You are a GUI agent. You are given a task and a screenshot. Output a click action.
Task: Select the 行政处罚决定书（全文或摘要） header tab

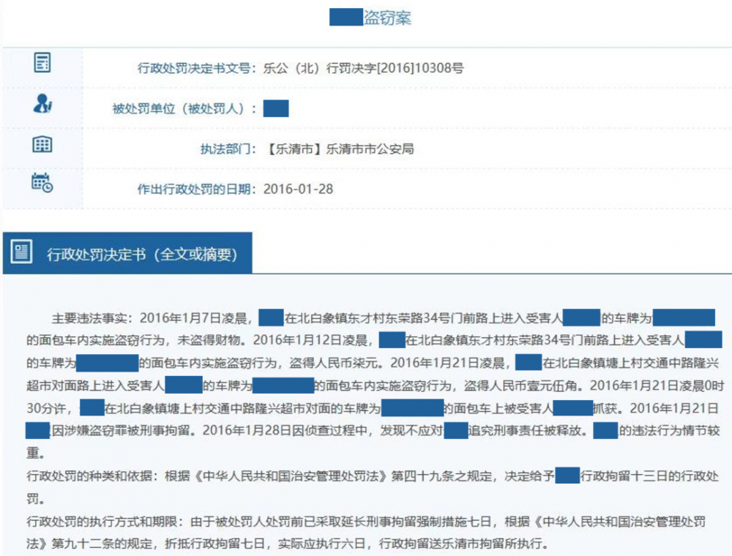click(x=142, y=255)
